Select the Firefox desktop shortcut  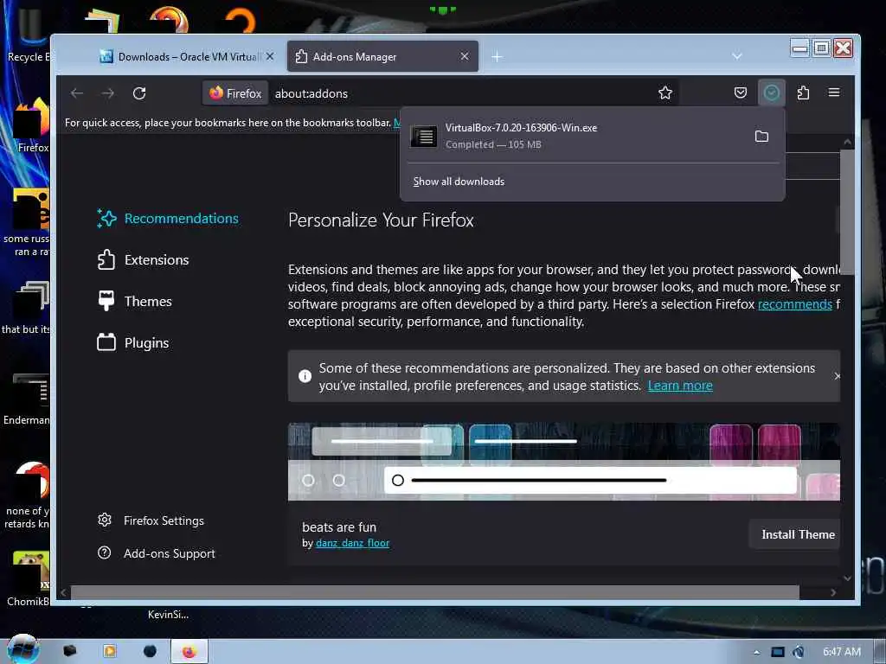31,127
